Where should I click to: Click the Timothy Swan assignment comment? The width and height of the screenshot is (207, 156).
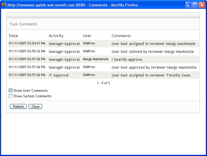[151, 75]
